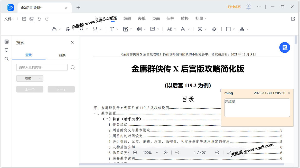Open the user account avatar
Image resolution: width=300 pixels, height=168 pixels.
(x=248, y=7)
